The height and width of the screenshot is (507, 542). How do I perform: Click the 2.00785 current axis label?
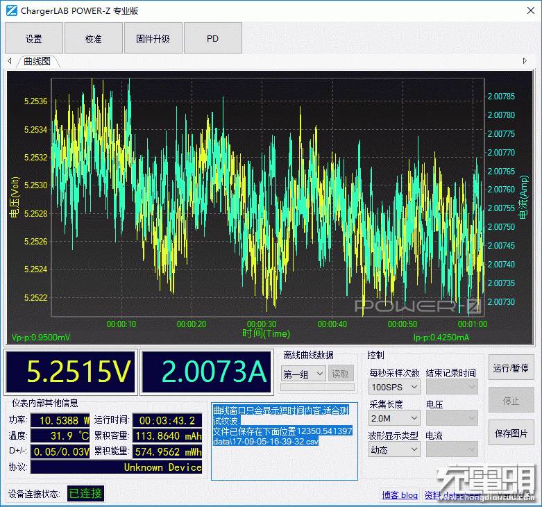501,97
